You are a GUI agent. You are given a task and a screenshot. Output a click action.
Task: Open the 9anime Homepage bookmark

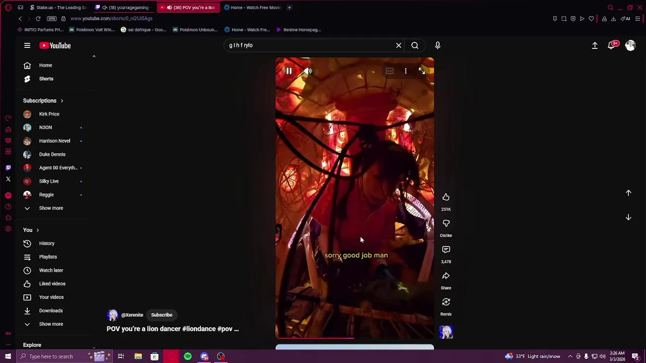298,30
